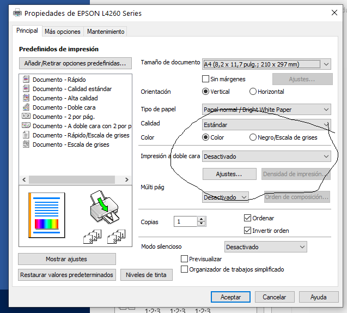Click the Documento - Doble cara preset icon
The width and height of the screenshot is (347, 313).
(26, 107)
